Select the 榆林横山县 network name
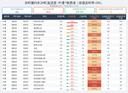 pos(38,28)
